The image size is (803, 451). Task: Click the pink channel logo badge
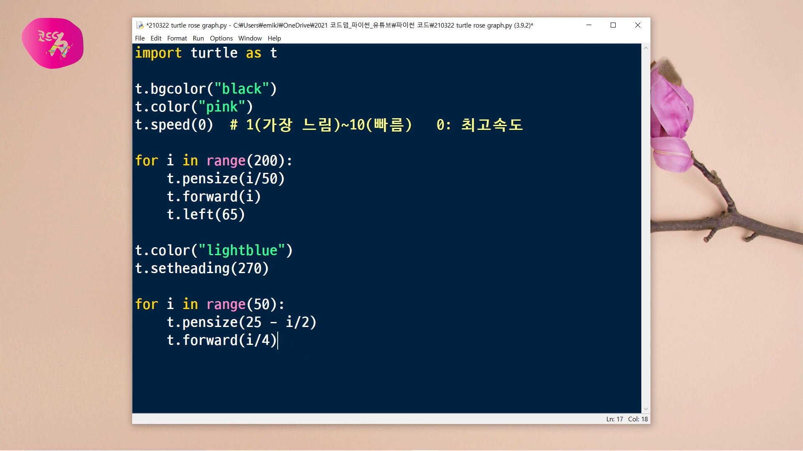click(x=53, y=43)
